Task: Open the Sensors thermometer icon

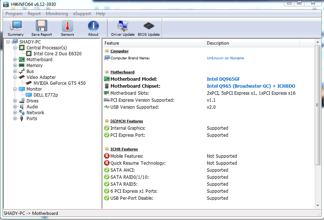Action: pos(67,26)
